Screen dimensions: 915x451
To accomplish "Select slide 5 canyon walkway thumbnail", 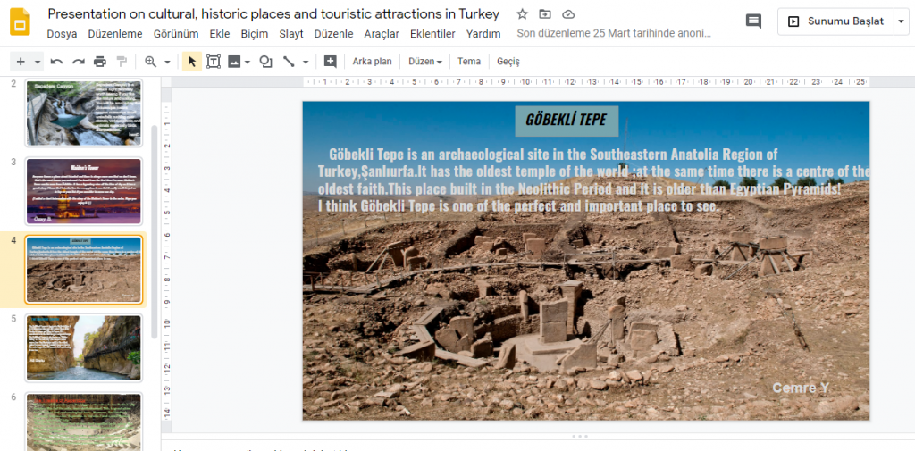I will click(83, 347).
